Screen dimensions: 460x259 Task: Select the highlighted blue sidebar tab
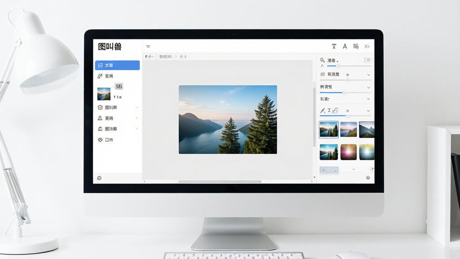117,65
